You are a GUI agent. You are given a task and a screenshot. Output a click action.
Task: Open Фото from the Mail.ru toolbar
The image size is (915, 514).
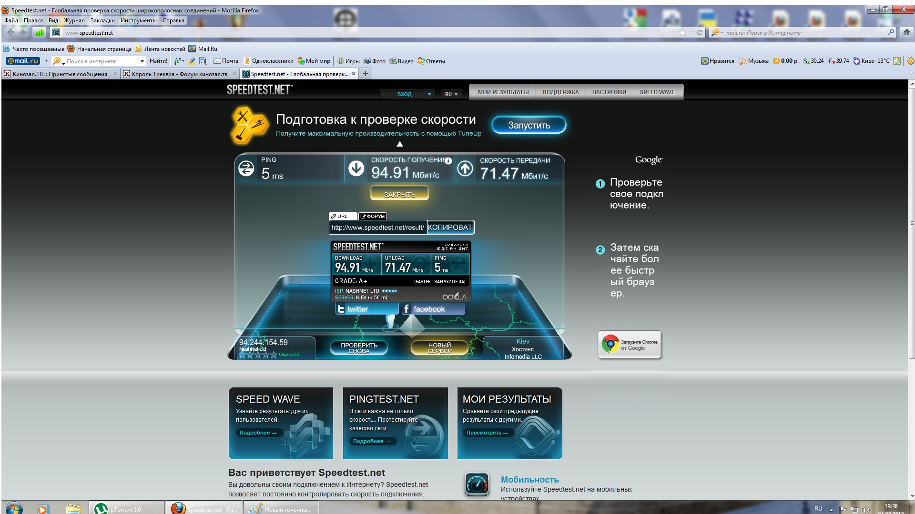375,61
